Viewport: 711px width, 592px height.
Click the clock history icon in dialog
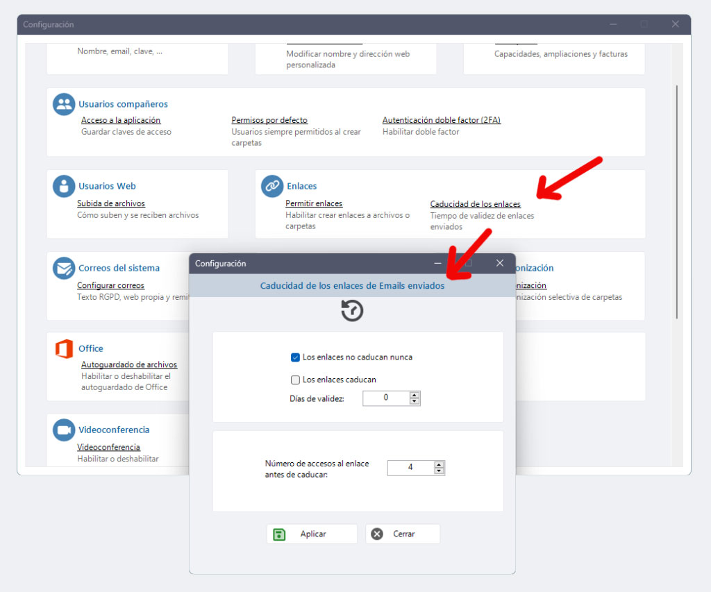click(x=352, y=311)
